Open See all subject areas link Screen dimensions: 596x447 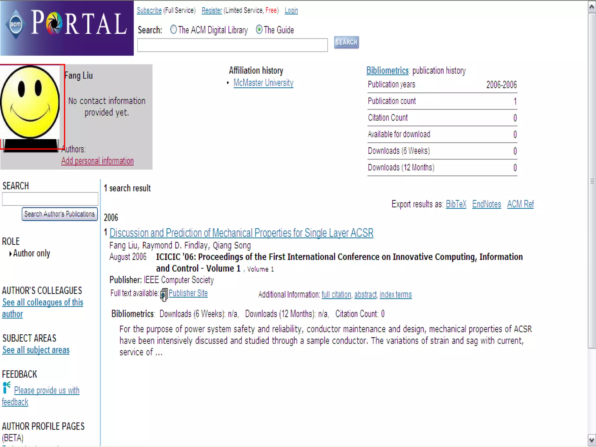pyautogui.click(x=36, y=350)
